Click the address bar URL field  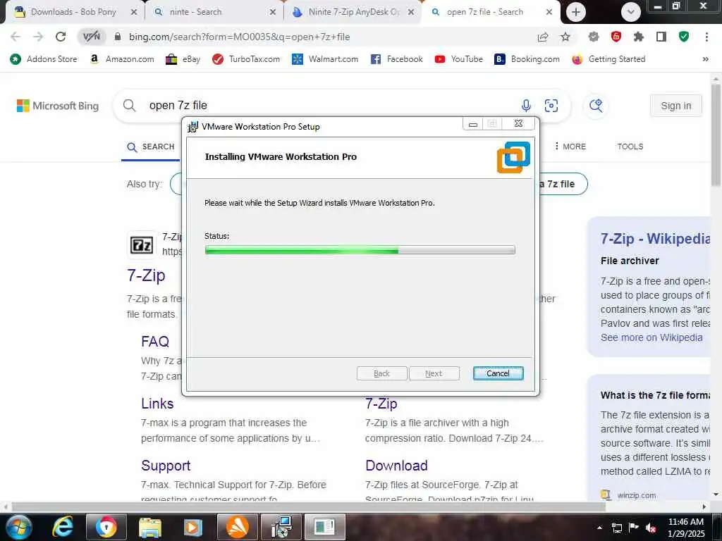[240, 37]
